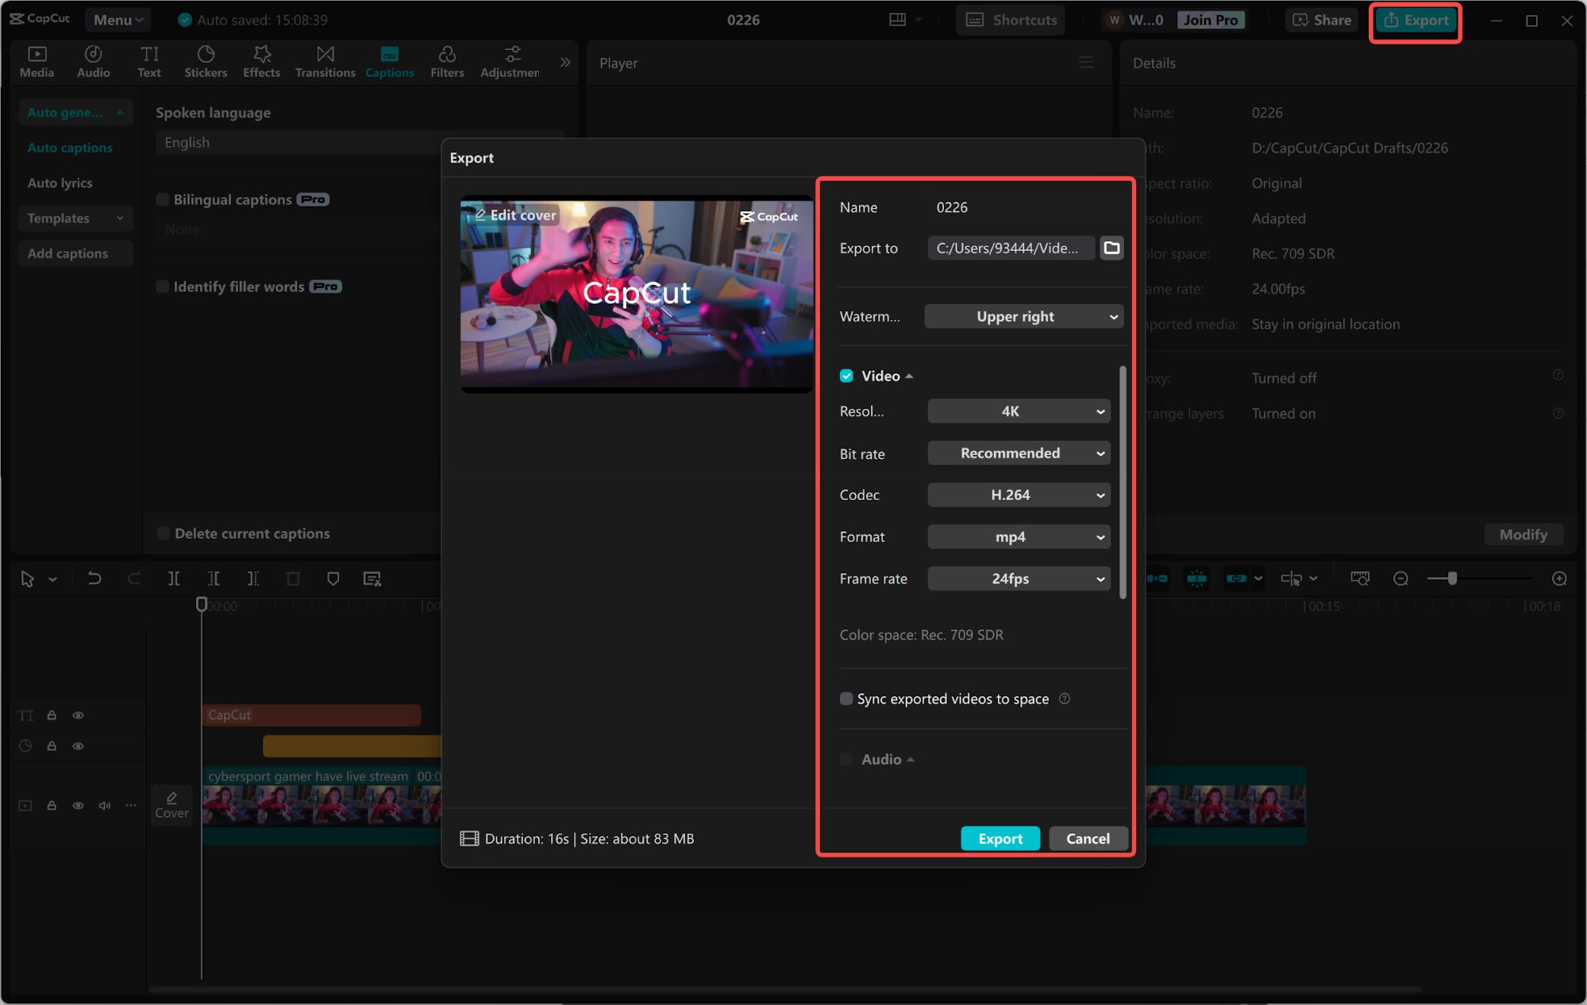Show more toolbar tabs via double chevron
Screen dimensions: 1587x1005
(565, 62)
